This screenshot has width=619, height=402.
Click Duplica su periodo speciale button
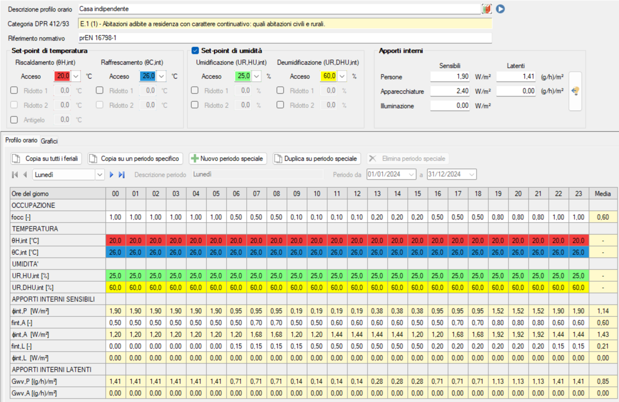(x=317, y=159)
